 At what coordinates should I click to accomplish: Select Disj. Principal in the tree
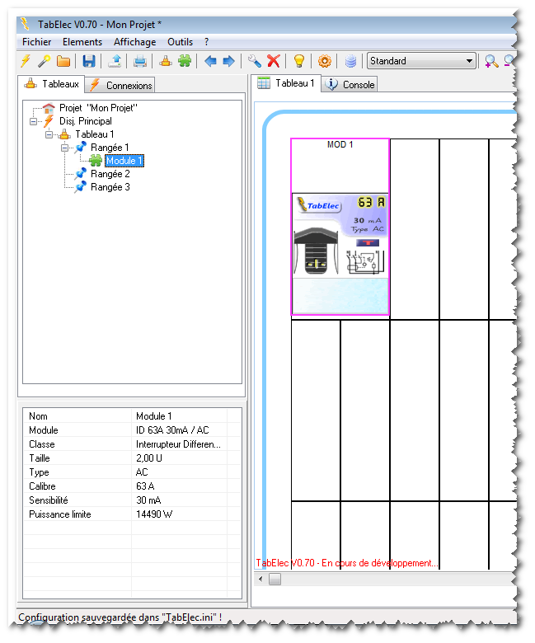coord(86,121)
